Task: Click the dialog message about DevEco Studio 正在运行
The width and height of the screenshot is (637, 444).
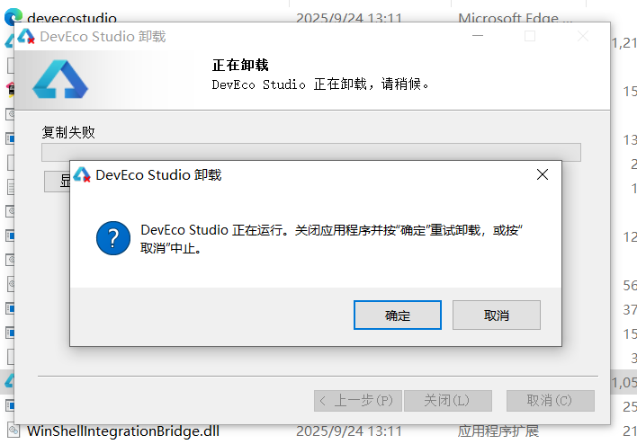Action: click(x=331, y=239)
